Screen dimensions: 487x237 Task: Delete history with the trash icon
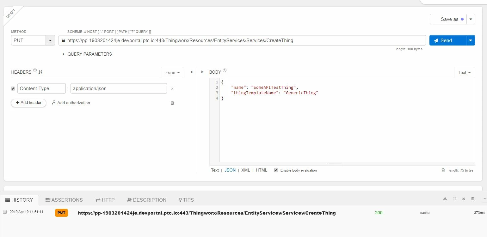click(473, 199)
